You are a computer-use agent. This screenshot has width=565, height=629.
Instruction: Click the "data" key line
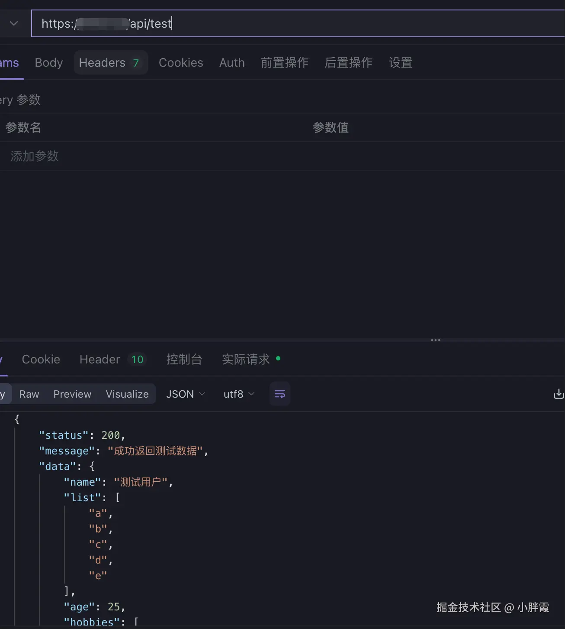point(67,467)
